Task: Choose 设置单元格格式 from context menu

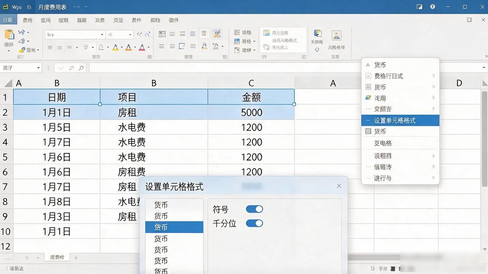Action: click(x=400, y=120)
